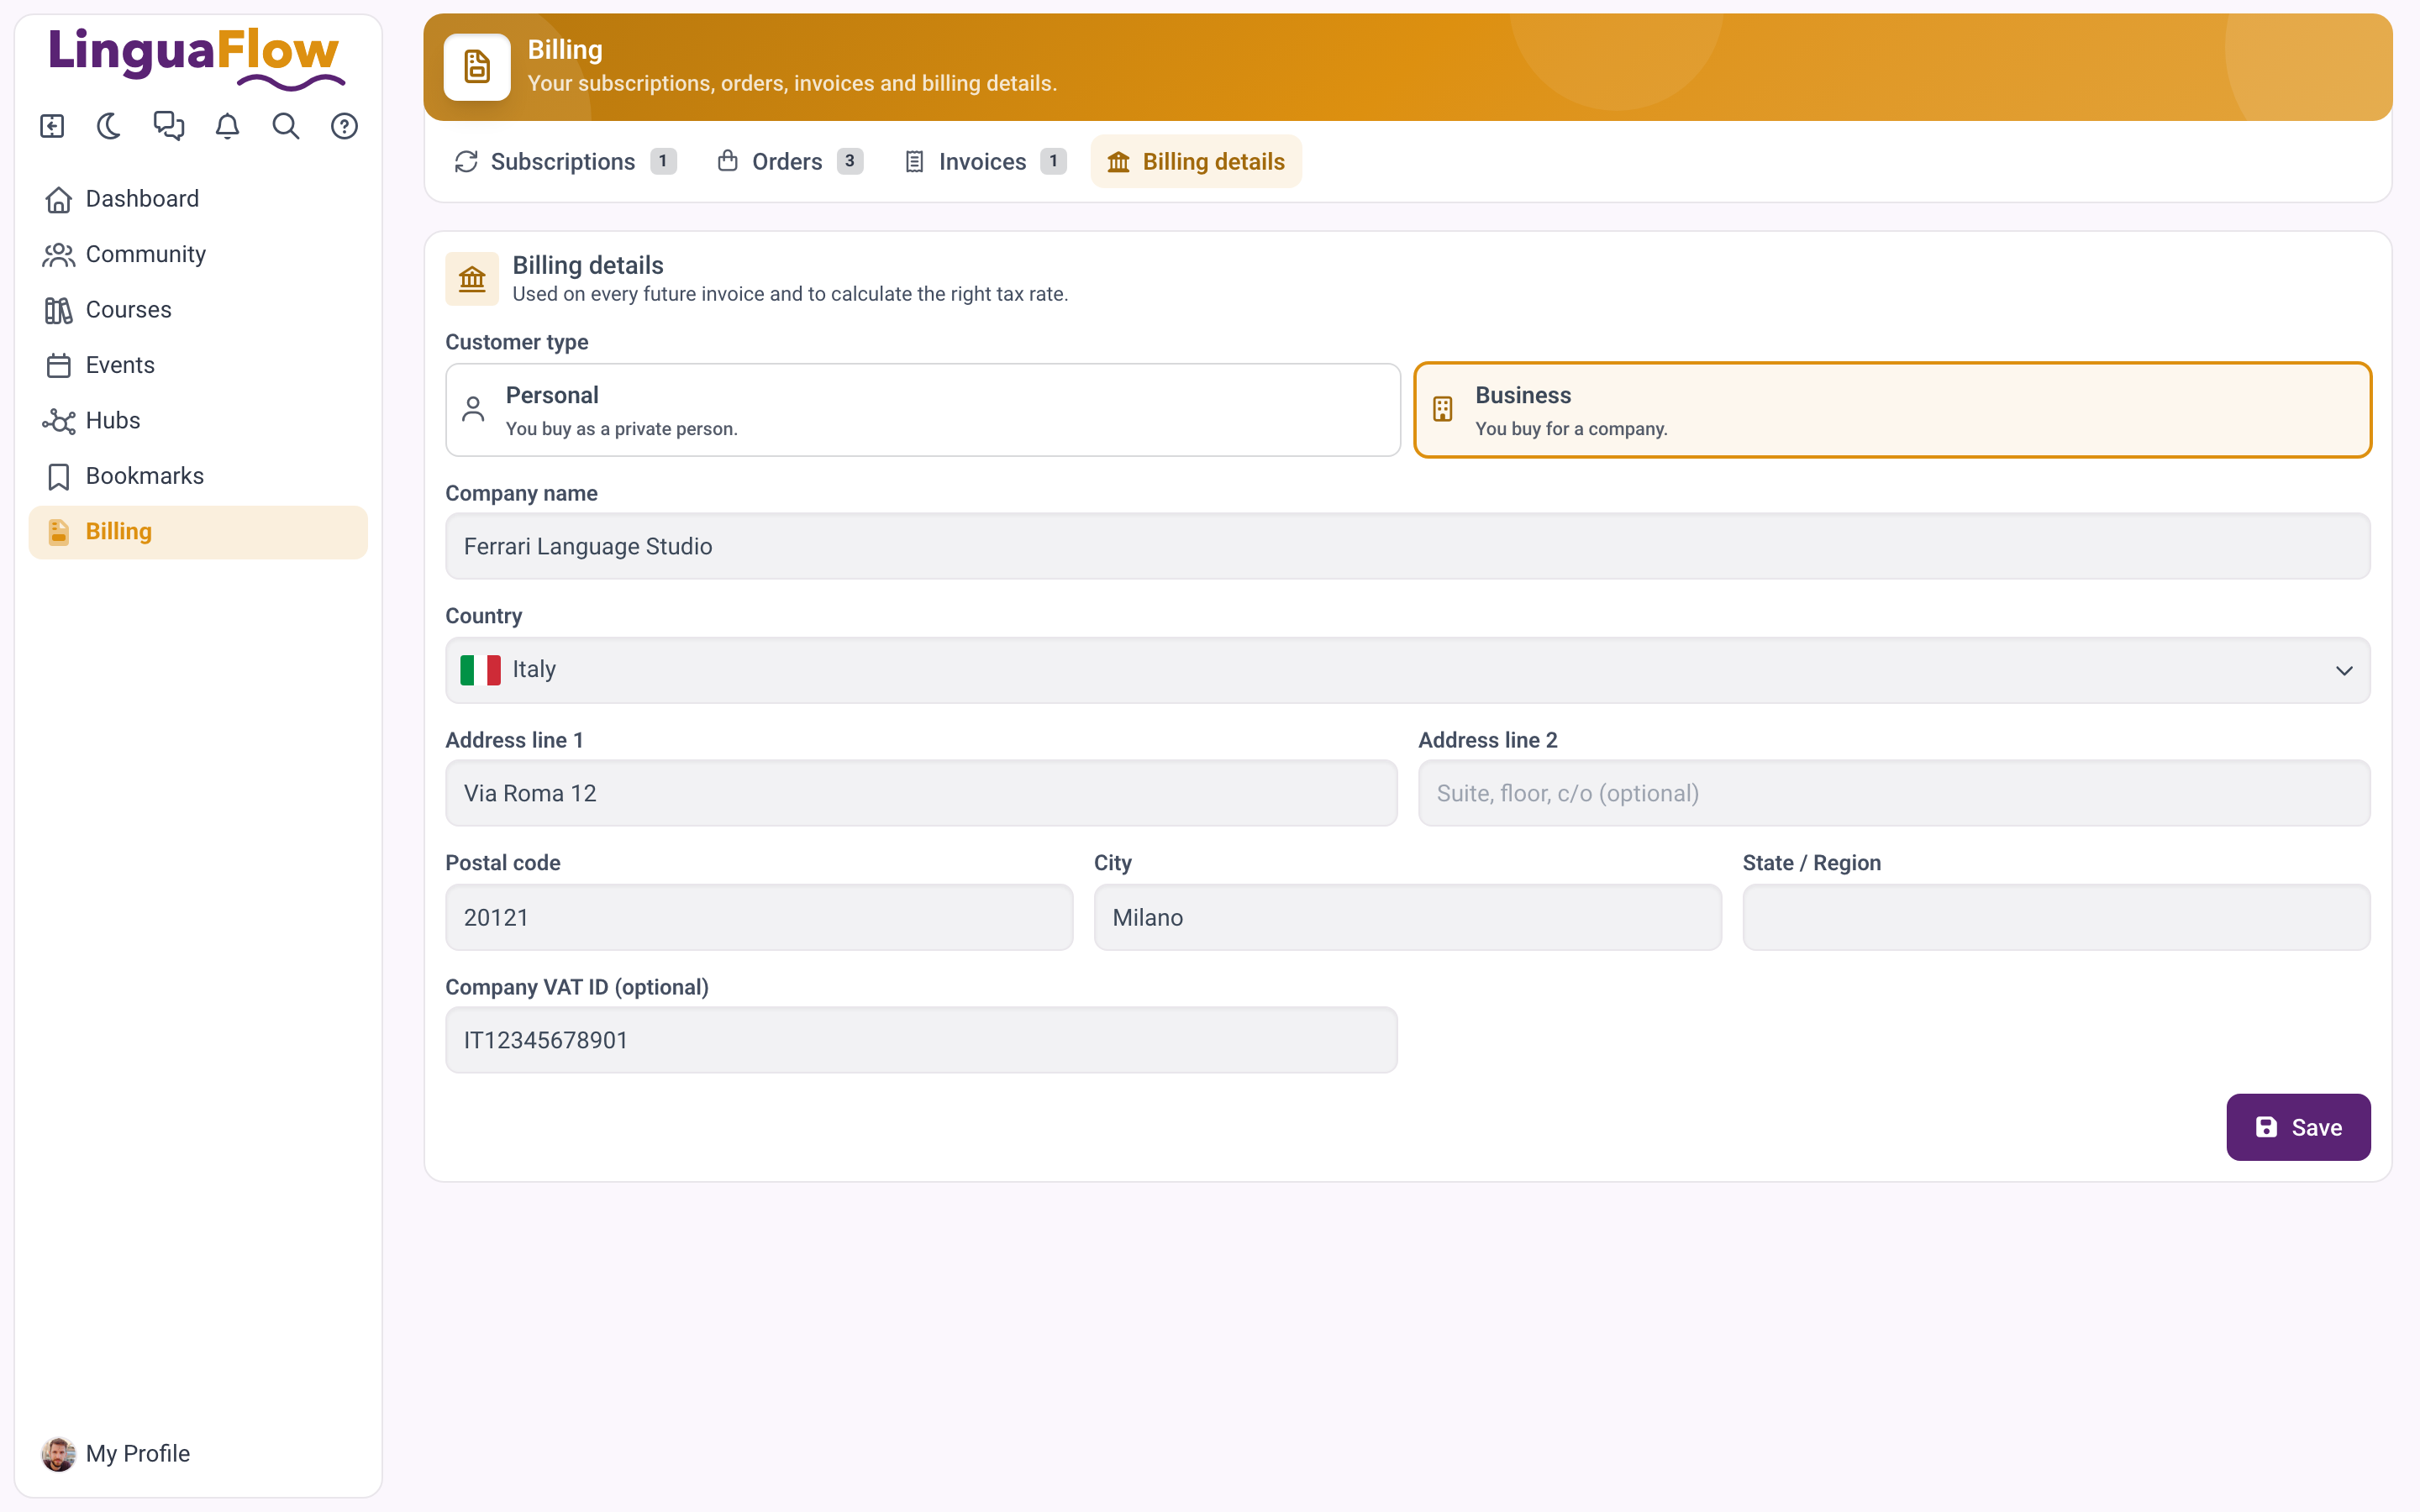Viewport: 2420px width, 1512px height.
Task: Click the My Profile avatar picture
Action: coord(58,1454)
